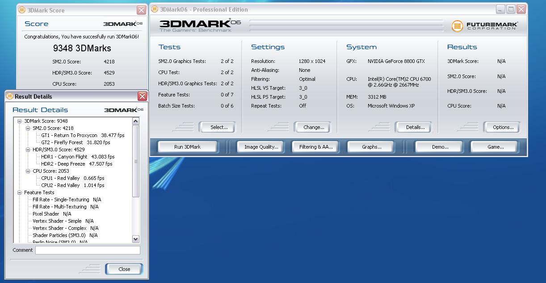The image size is (546, 283).
Task: Click the 9348 3DMarks score text
Action: click(x=82, y=48)
